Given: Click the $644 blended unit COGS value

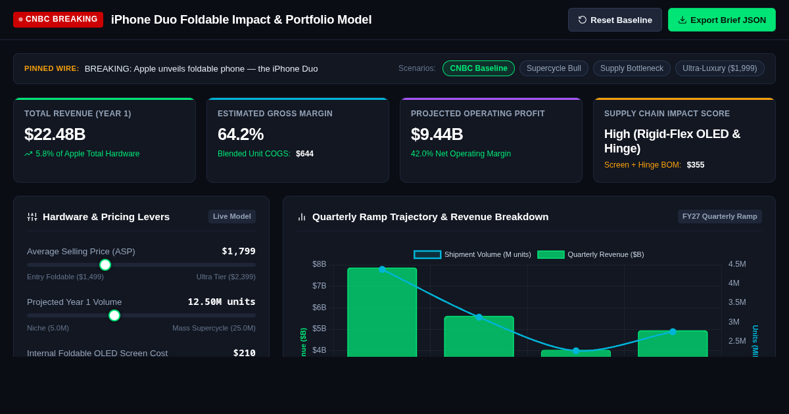Looking at the screenshot, I should point(304,154).
